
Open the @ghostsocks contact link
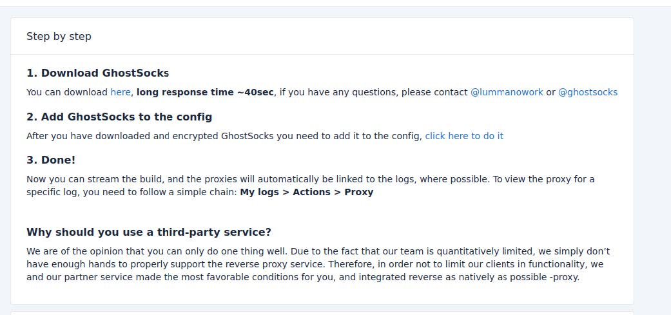pyautogui.click(x=587, y=92)
